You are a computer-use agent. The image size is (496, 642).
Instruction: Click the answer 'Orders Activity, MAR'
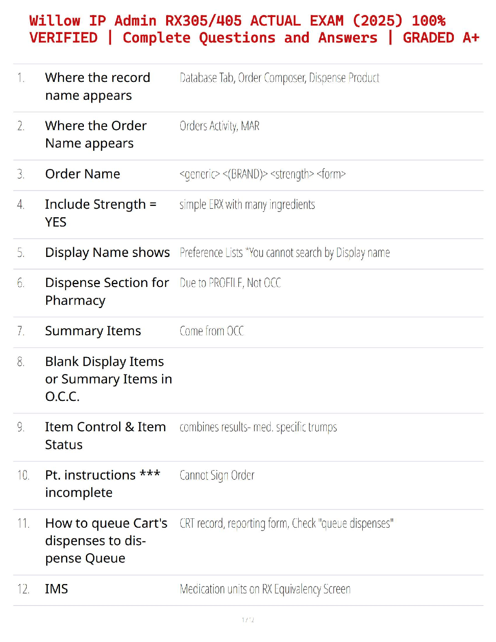point(219,126)
